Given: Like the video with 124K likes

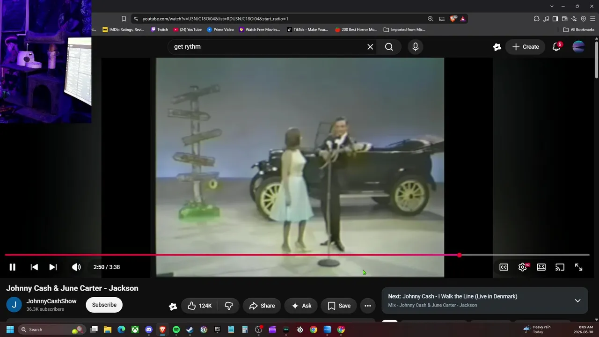Looking at the screenshot, I should pos(199,306).
